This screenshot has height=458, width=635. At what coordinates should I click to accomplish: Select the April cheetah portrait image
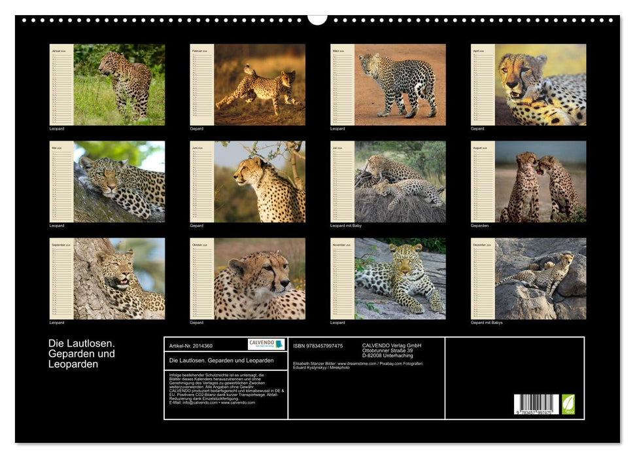click(544, 85)
